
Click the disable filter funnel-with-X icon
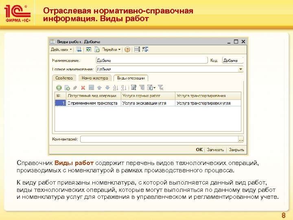click(x=160, y=87)
